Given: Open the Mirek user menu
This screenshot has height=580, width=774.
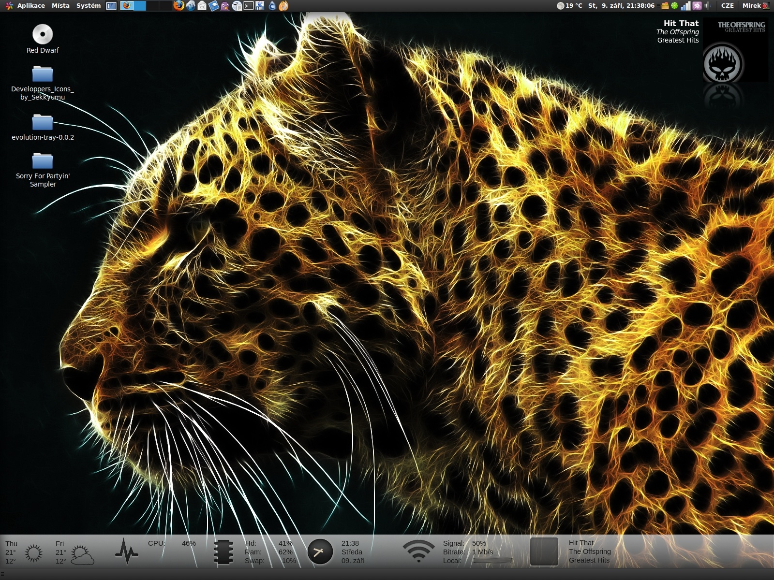Looking at the screenshot, I should pos(751,6).
